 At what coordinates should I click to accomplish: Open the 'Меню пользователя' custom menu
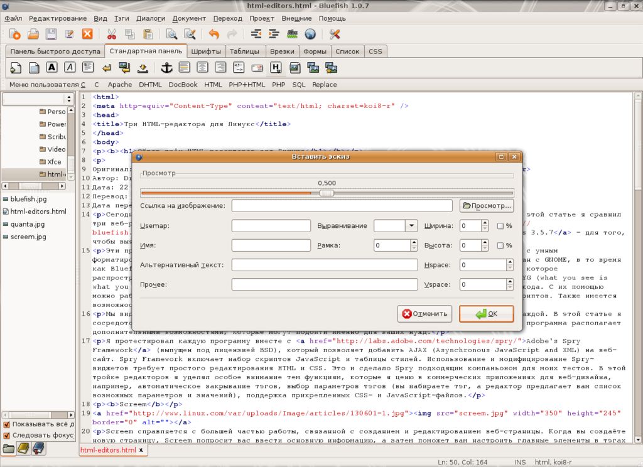[x=47, y=85]
